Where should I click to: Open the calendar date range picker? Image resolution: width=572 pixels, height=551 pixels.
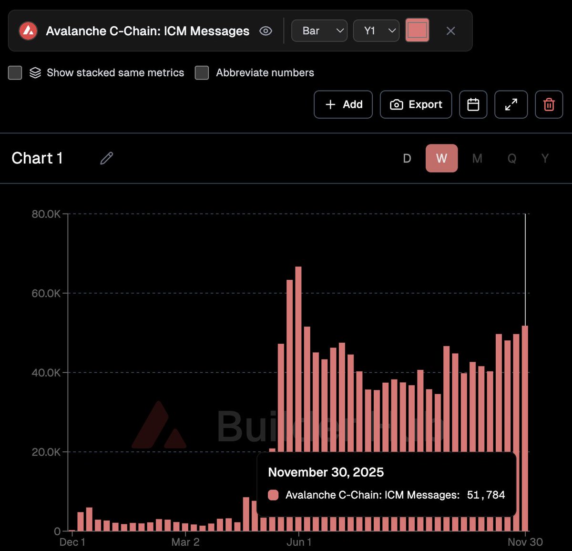tap(473, 104)
